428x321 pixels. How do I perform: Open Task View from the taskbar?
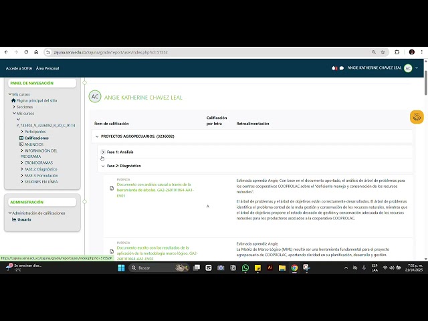196,267
